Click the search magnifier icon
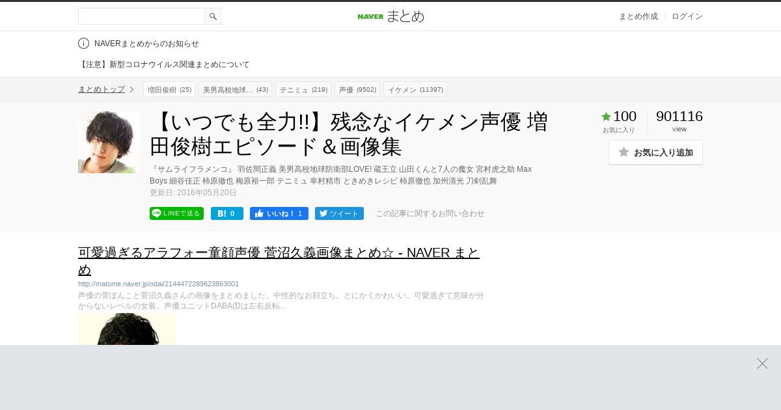This screenshot has height=410, width=781. coord(213,16)
